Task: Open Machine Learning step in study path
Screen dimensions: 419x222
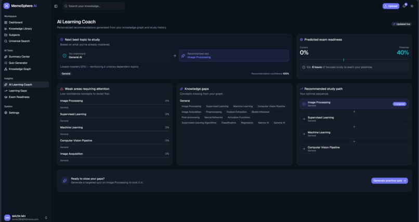Action: [354, 134]
